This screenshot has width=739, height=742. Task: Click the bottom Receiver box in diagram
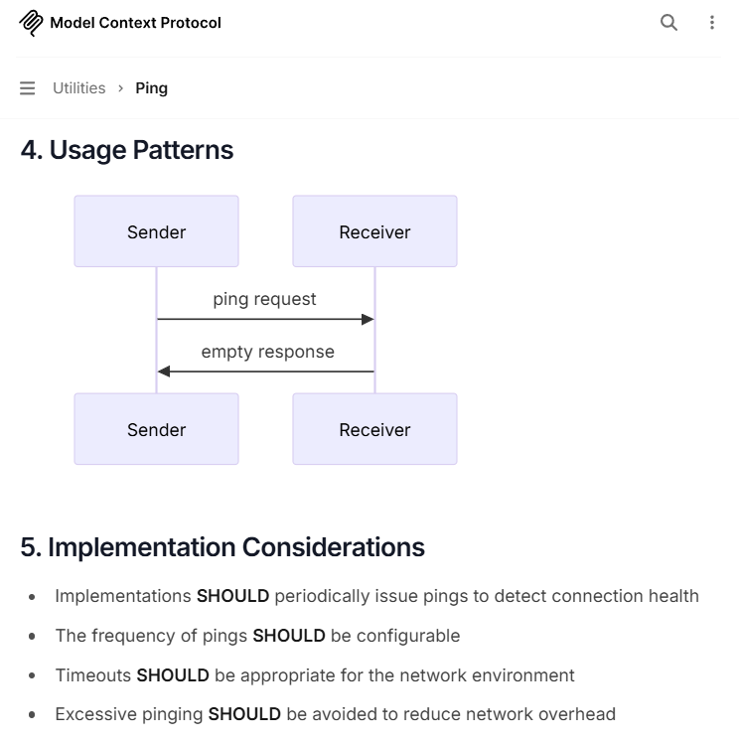click(x=374, y=429)
